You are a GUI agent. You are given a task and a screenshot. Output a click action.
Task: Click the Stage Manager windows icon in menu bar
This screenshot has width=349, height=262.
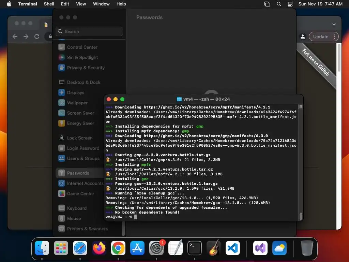(x=267, y=4)
